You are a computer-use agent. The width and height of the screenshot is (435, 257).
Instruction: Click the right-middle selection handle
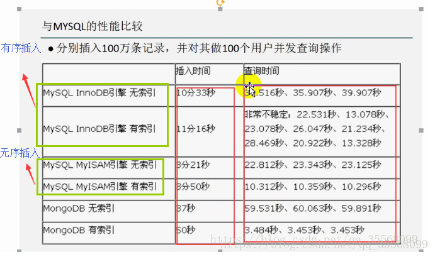tap(421, 131)
